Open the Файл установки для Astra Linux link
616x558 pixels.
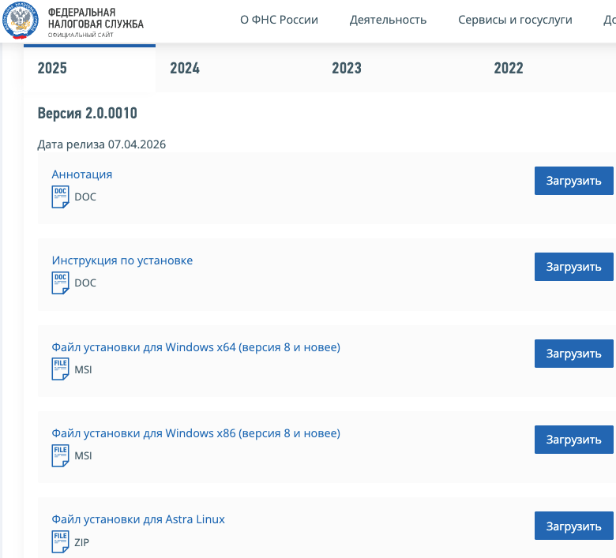click(138, 519)
